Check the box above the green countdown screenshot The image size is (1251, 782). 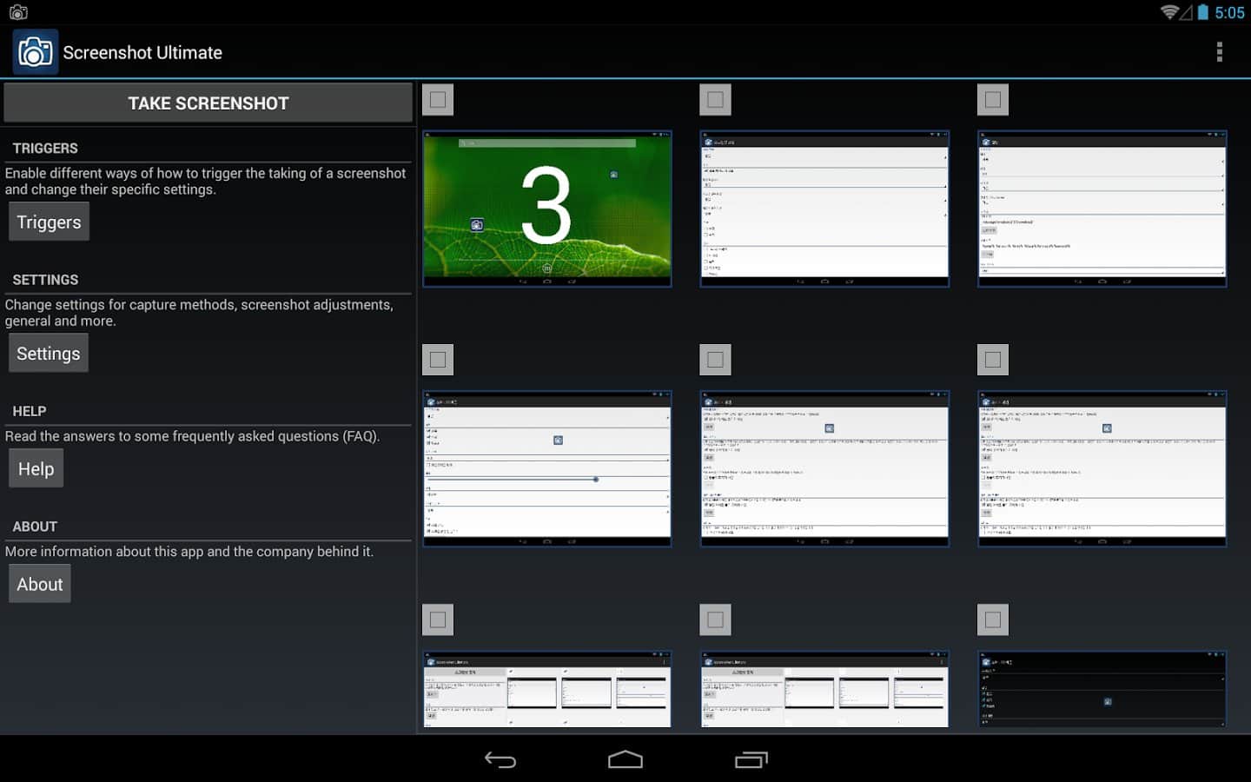click(438, 100)
